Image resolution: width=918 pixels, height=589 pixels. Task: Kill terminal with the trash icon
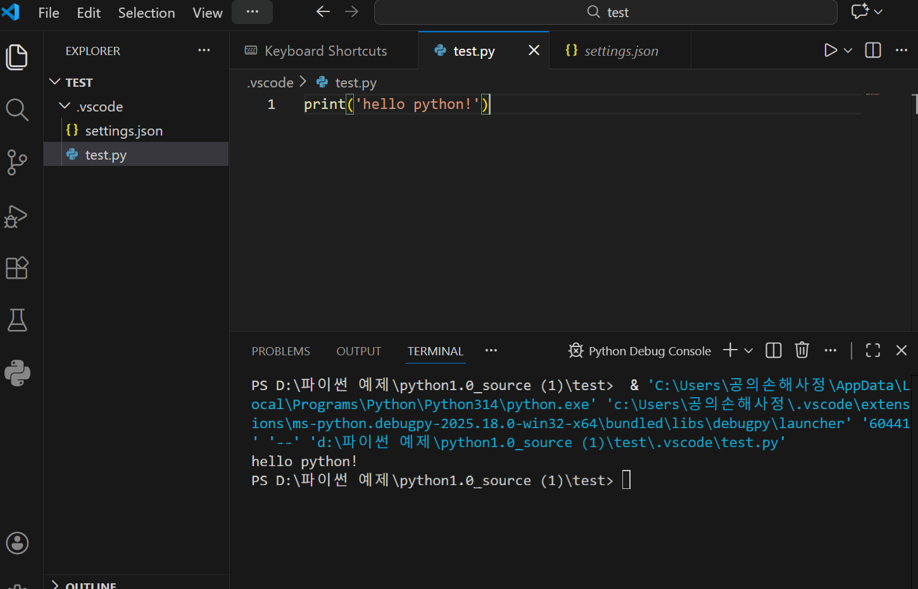802,350
